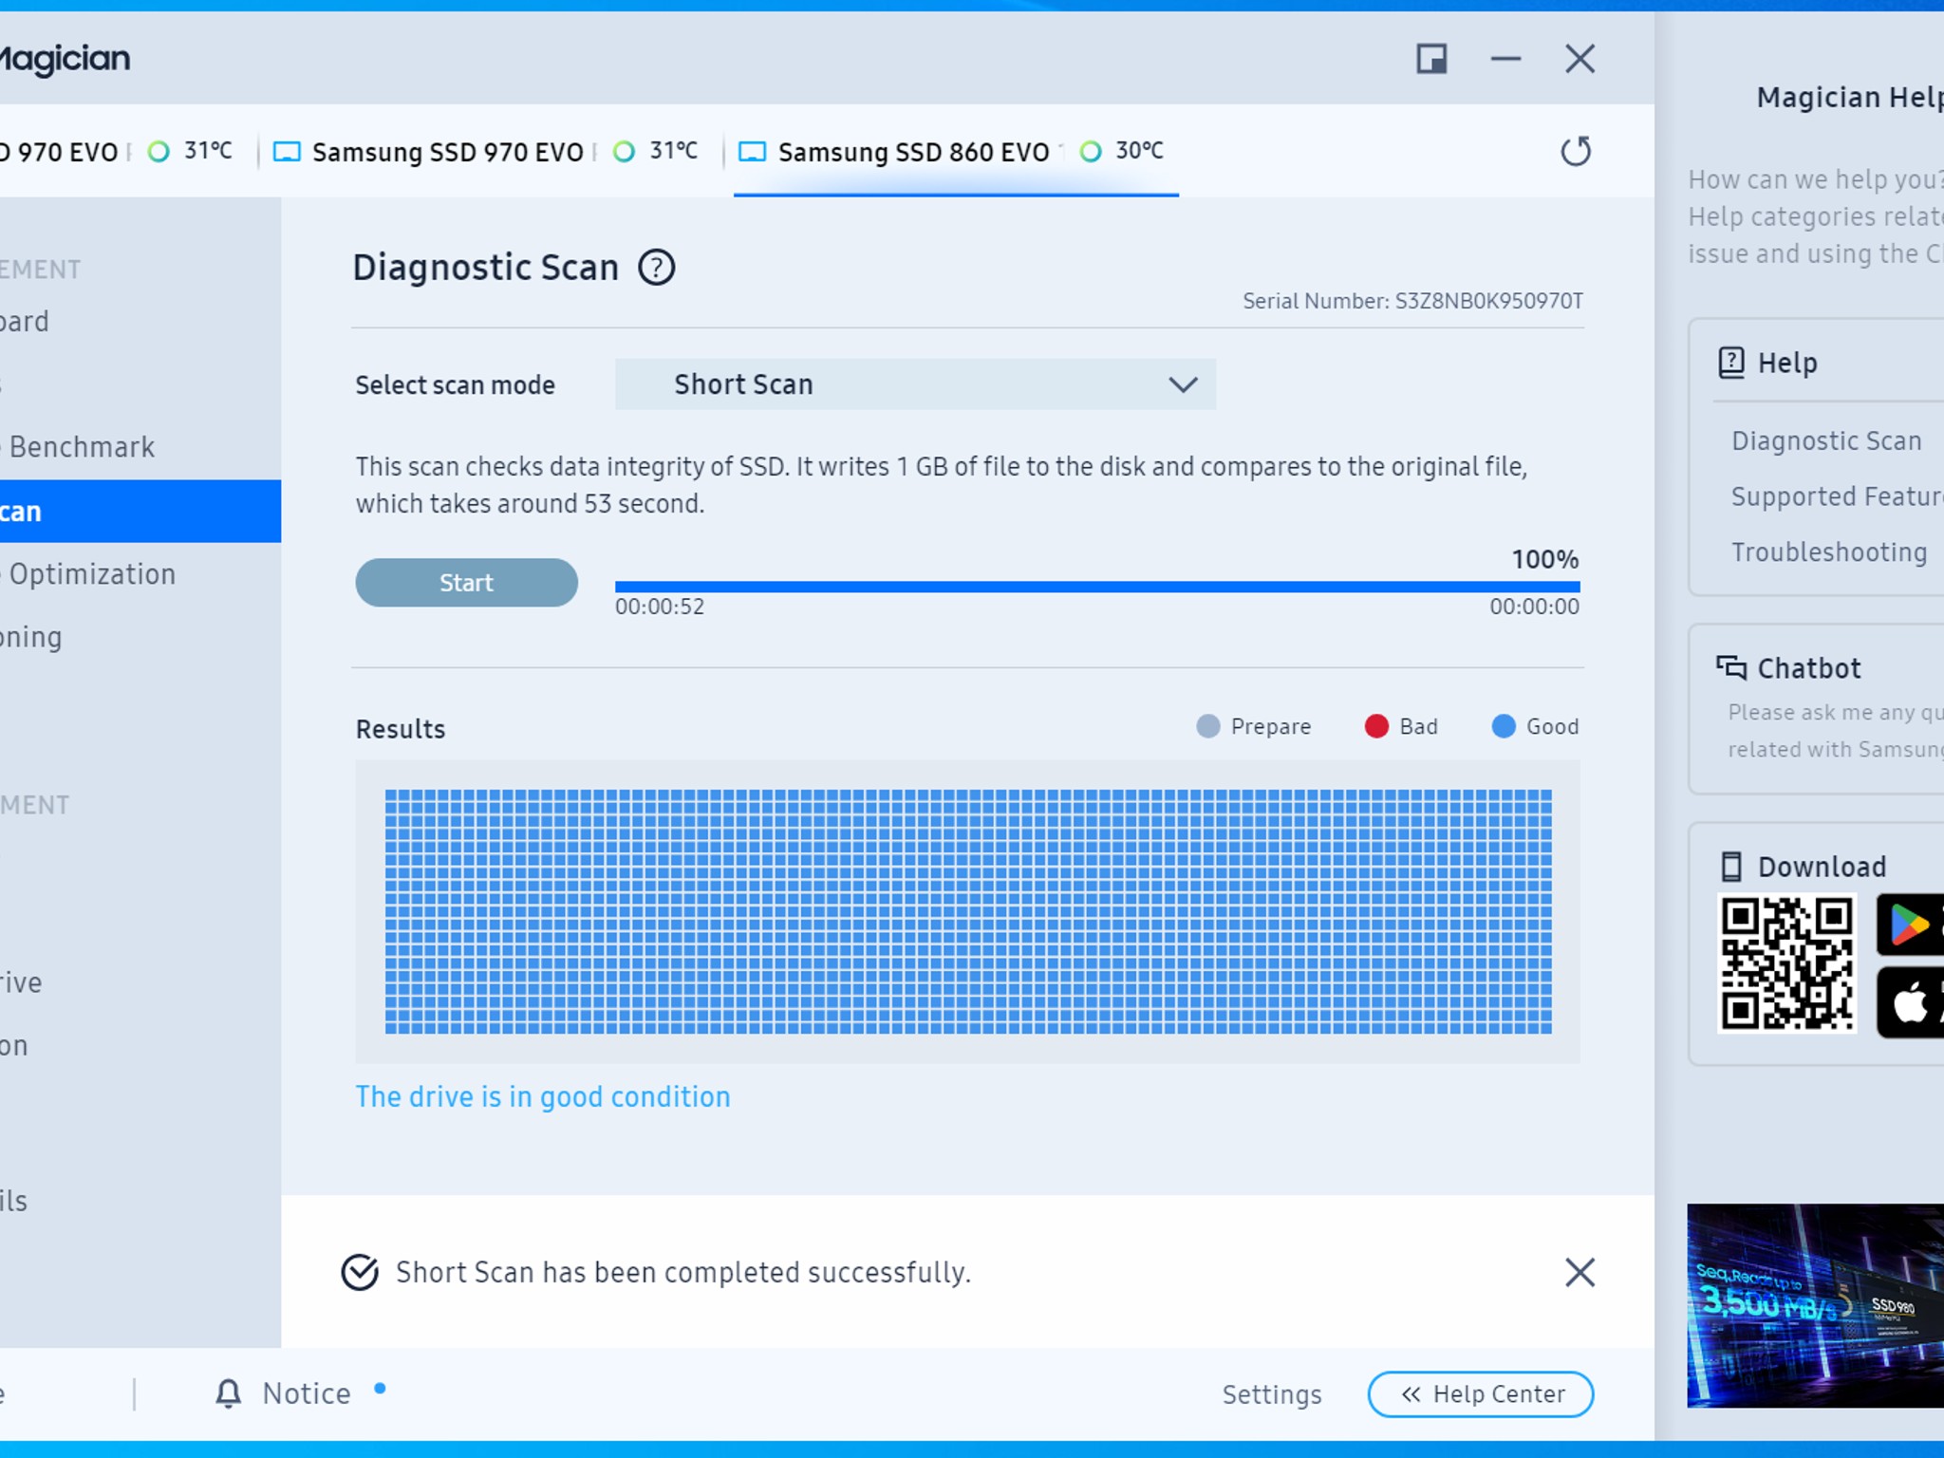This screenshot has height=1458, width=1944.
Task: Click the Samsung SSD 860 EVO drive icon
Action: click(752, 152)
